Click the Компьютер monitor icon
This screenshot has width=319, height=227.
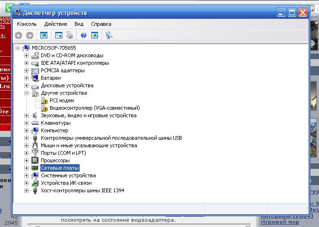point(35,130)
